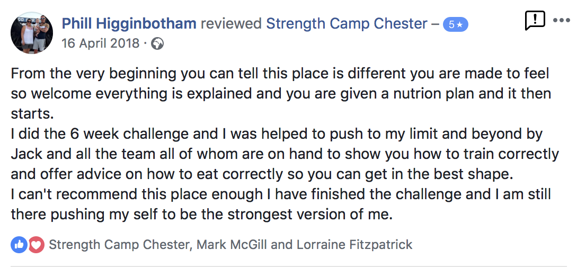
Task: Open Phill Higginbotham's profile picture
Action: (32, 32)
